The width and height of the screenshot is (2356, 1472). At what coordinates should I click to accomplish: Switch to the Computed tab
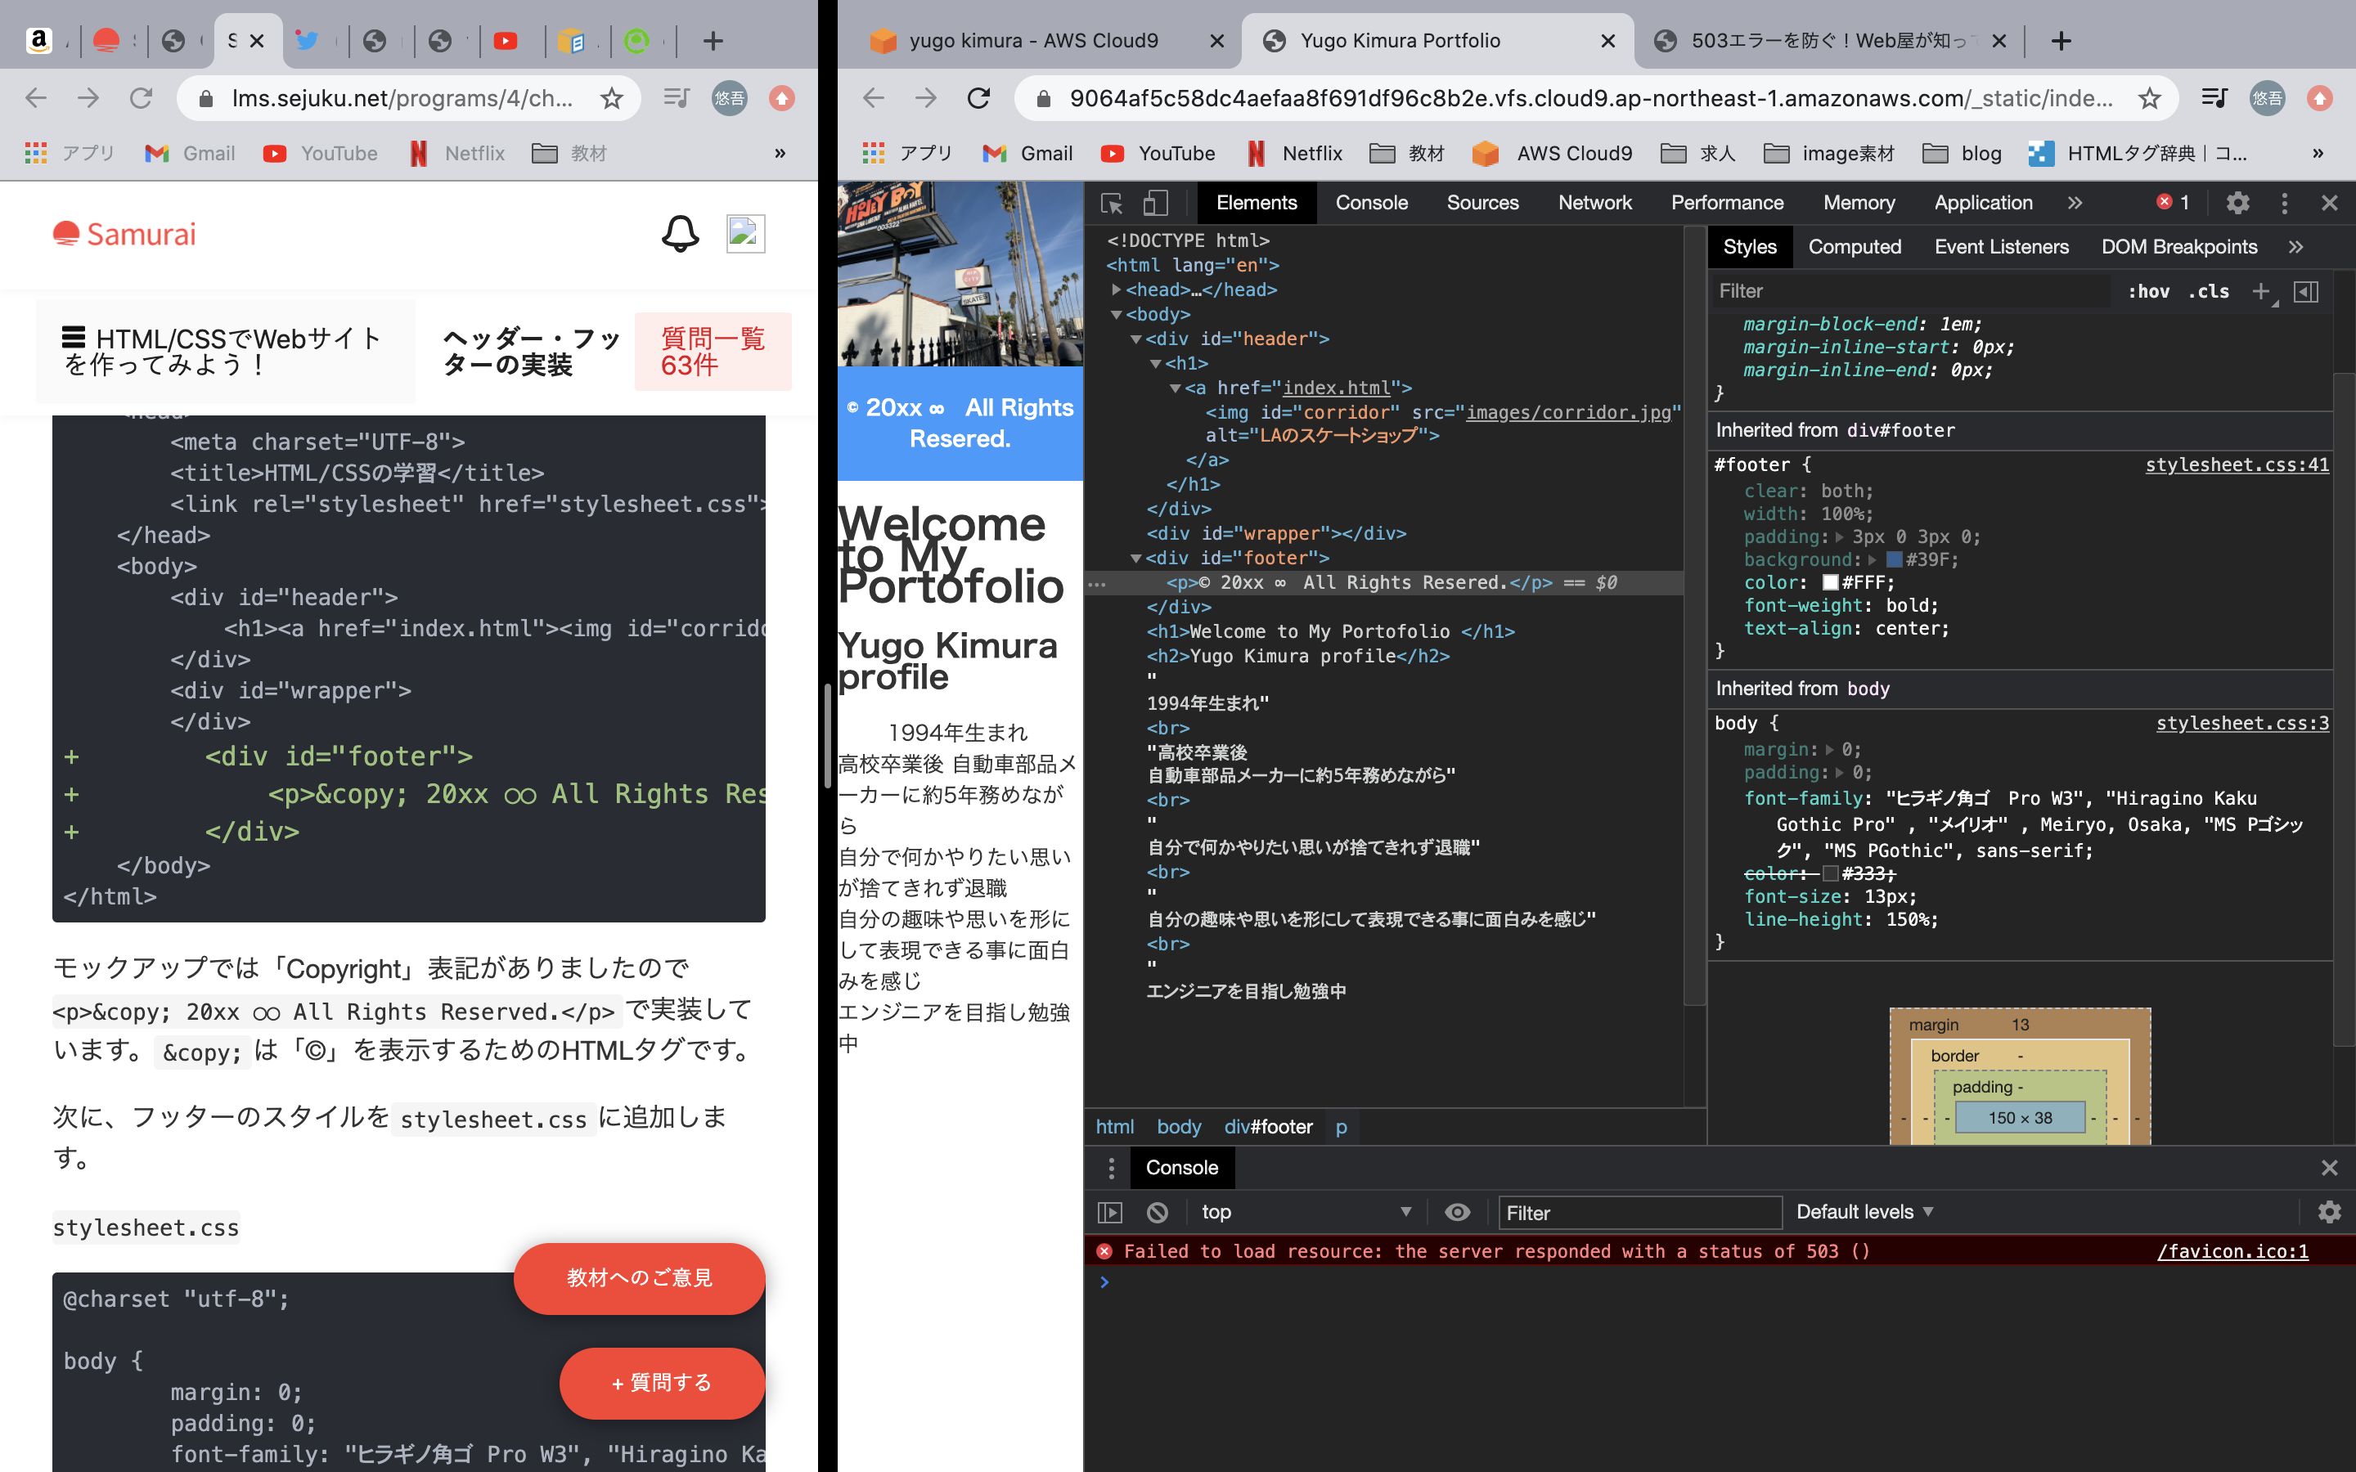(1855, 246)
